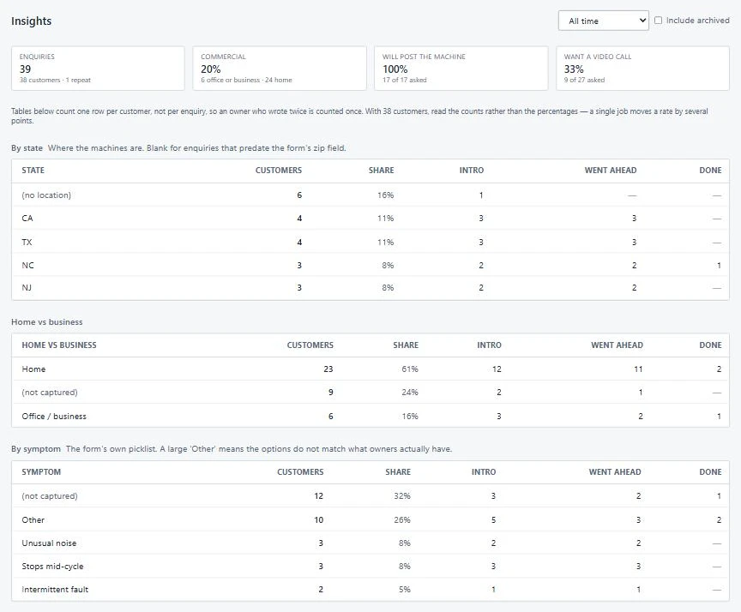
Task: Select the NC state row
Action: click(370, 265)
